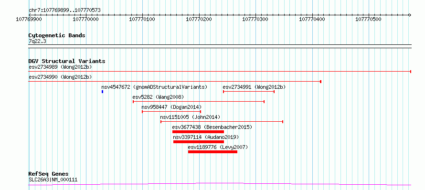Click the 107770400 ruler tick label

point(311,19)
